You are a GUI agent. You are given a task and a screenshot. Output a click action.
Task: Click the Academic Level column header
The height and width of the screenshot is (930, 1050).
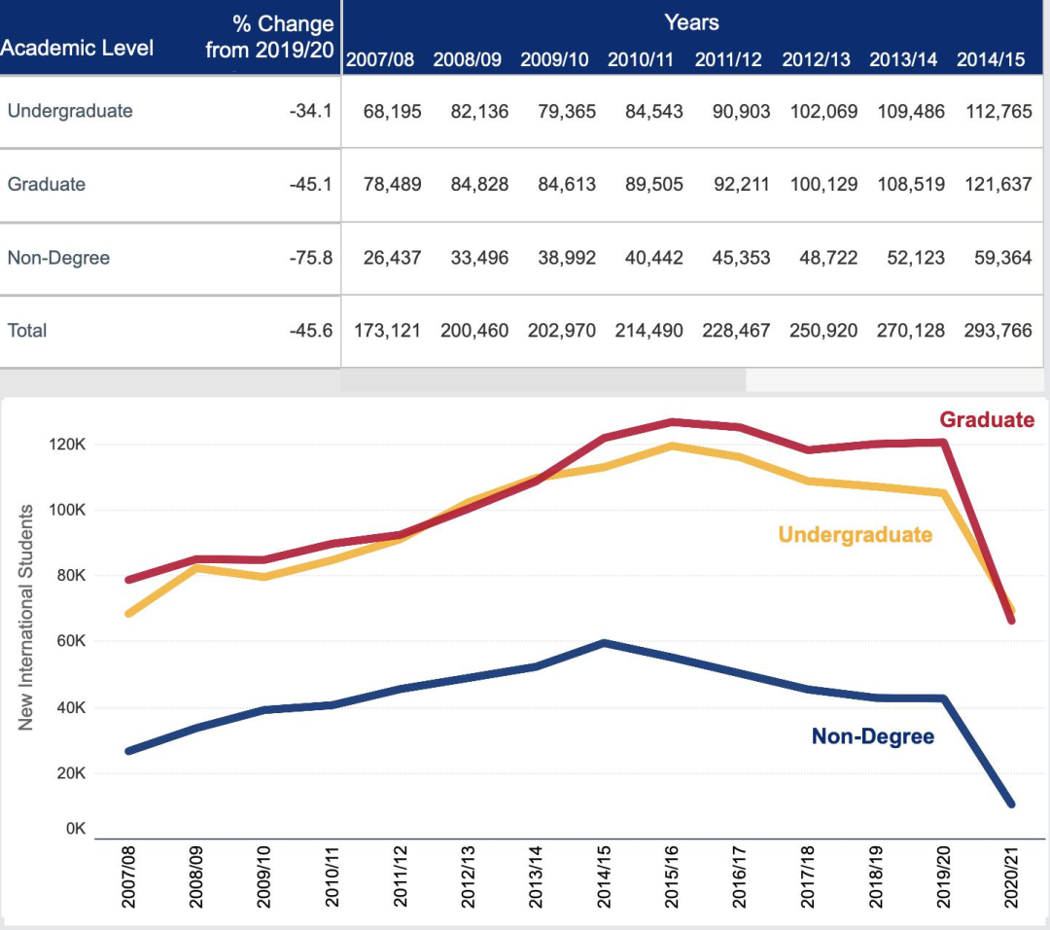coord(77,48)
